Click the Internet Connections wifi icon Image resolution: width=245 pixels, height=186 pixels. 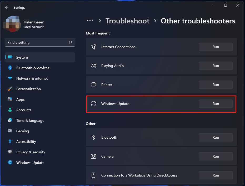point(93,47)
